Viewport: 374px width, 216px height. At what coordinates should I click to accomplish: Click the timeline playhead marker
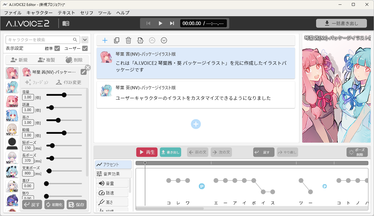(145, 163)
